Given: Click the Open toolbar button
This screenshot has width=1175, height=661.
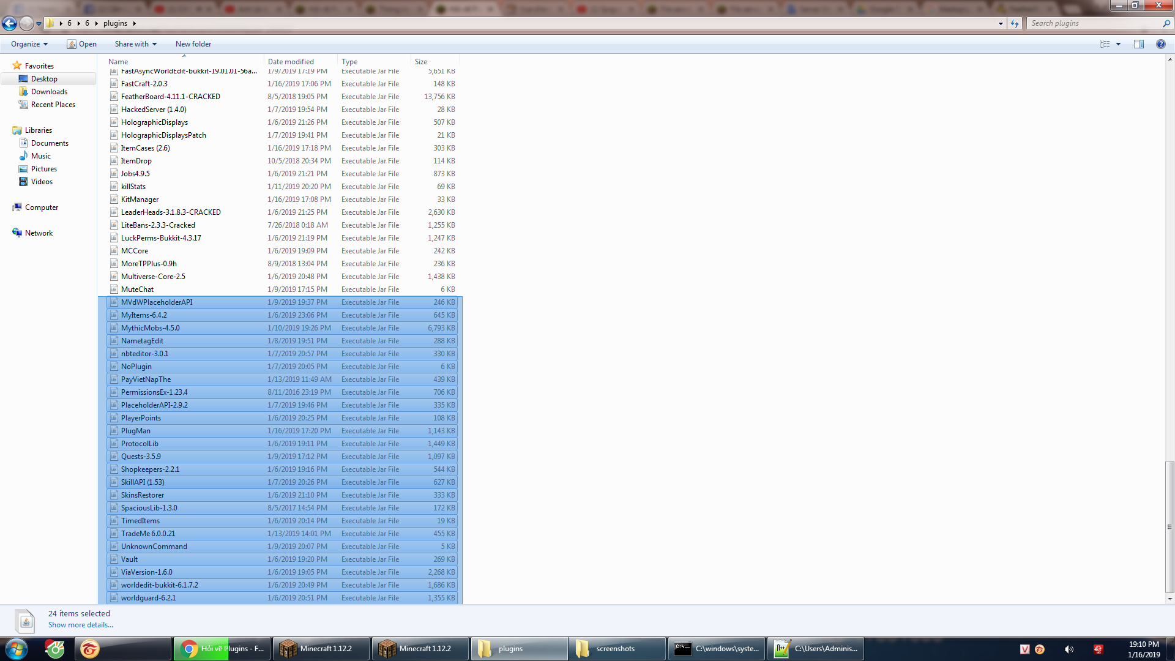Looking at the screenshot, I should pos(81,44).
